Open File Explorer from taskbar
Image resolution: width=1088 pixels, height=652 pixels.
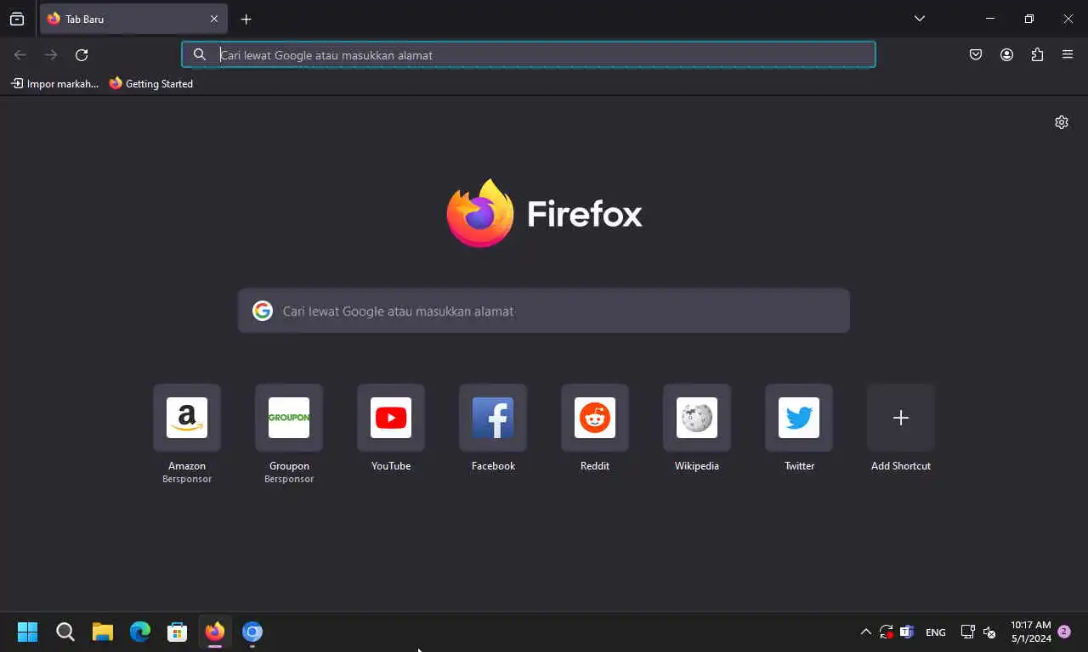(x=103, y=632)
